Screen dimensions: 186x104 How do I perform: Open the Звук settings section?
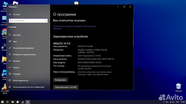(x=15, y=42)
